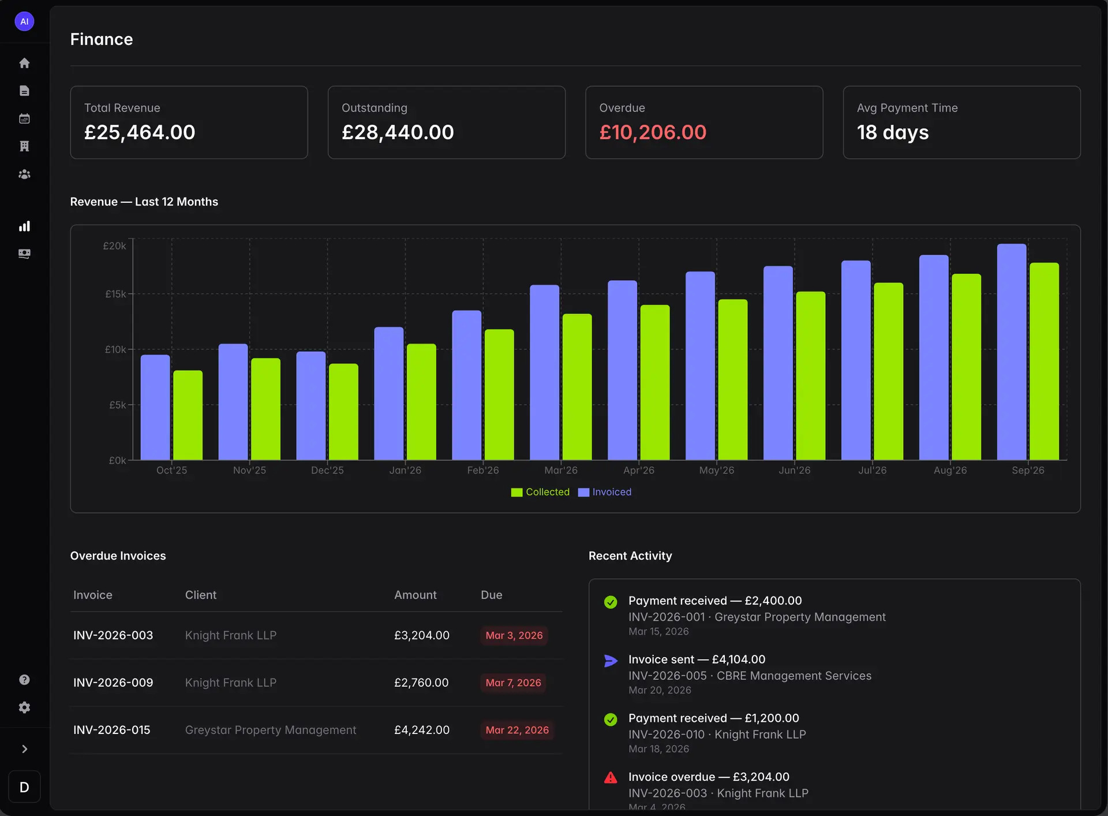This screenshot has width=1108, height=816.
Task: Click the Jun'26 green Collected bar
Action: point(811,376)
